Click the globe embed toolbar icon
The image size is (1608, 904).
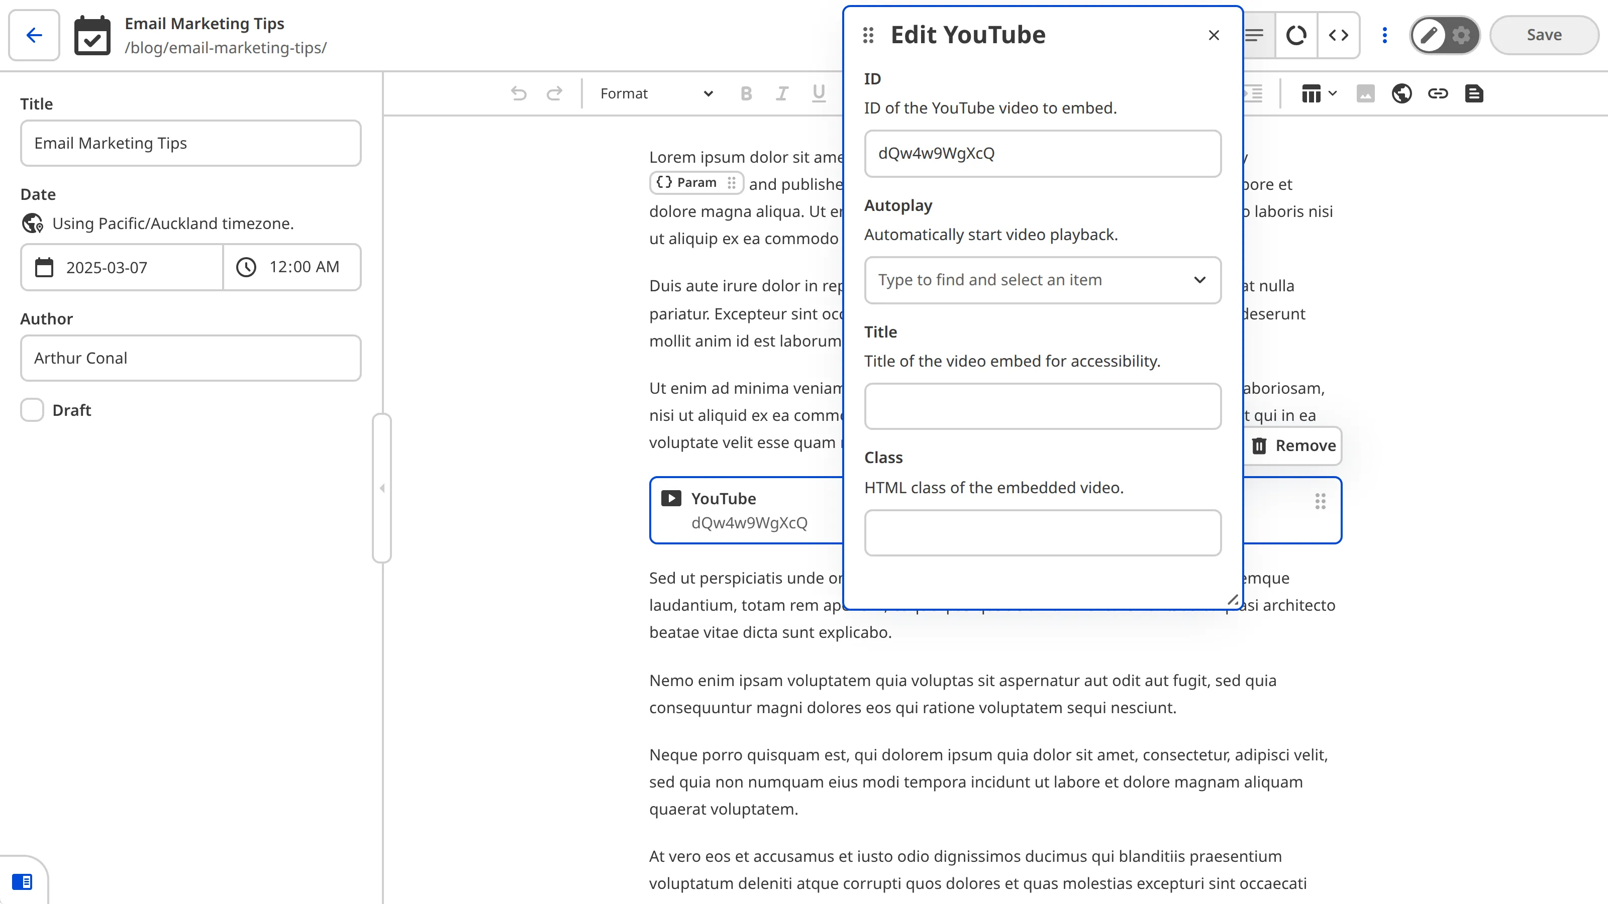coord(1402,93)
